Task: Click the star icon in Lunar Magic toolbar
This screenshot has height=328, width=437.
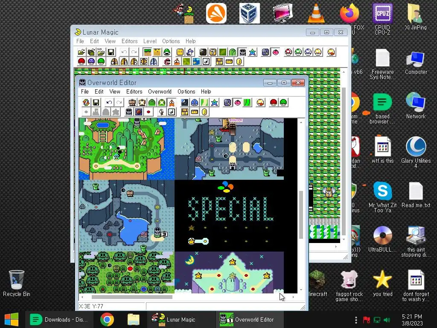Action: coord(252,52)
